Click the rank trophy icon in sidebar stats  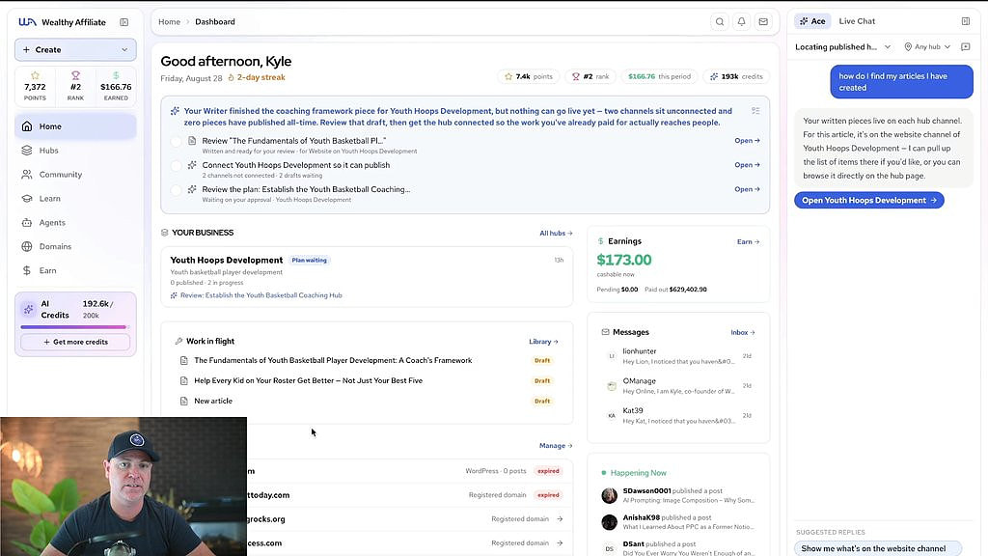tap(75, 75)
